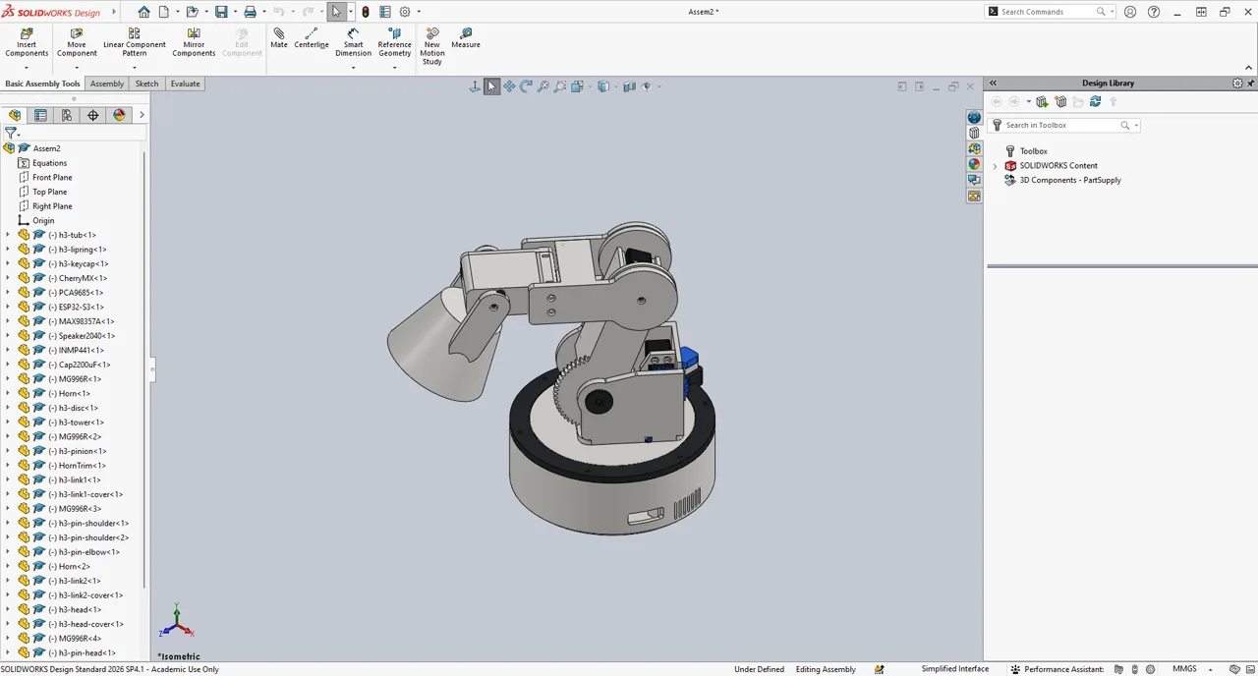Open the ConfigurationManager tab icon
This screenshot has height=676, width=1258.
(x=67, y=115)
